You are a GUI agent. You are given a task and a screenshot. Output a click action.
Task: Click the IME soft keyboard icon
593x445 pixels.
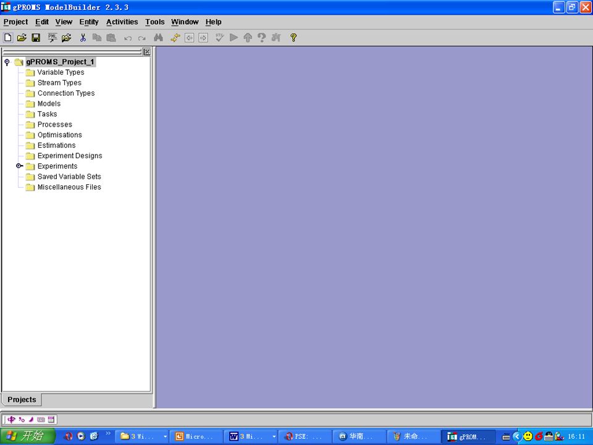(41, 419)
